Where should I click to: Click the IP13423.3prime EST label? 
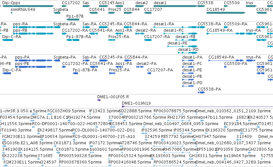(x=104, y=111)
